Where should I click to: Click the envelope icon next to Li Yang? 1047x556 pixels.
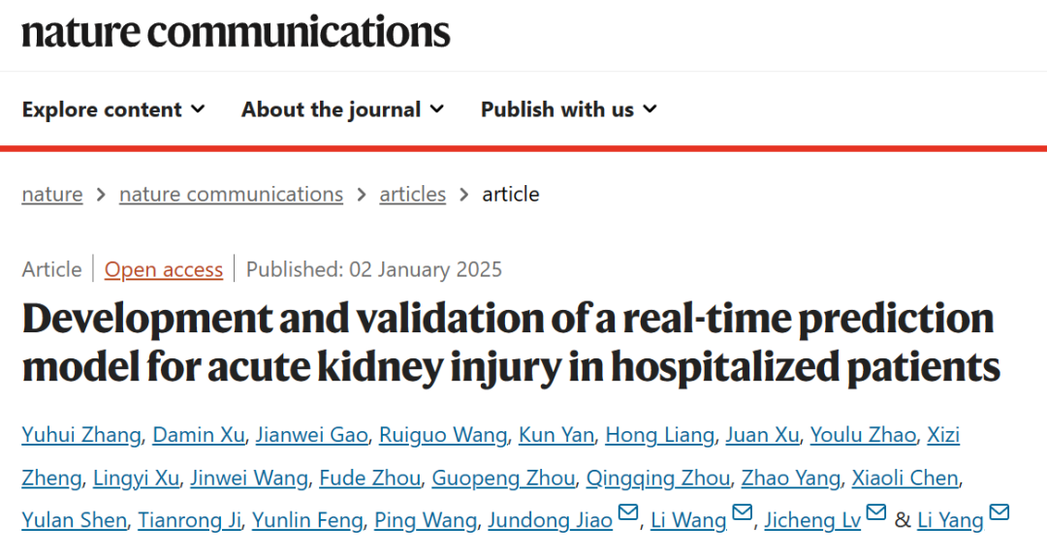[999, 512]
